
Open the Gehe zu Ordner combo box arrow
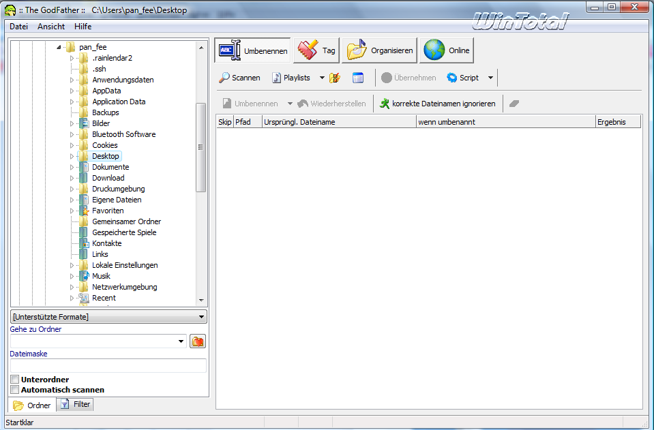click(x=181, y=341)
